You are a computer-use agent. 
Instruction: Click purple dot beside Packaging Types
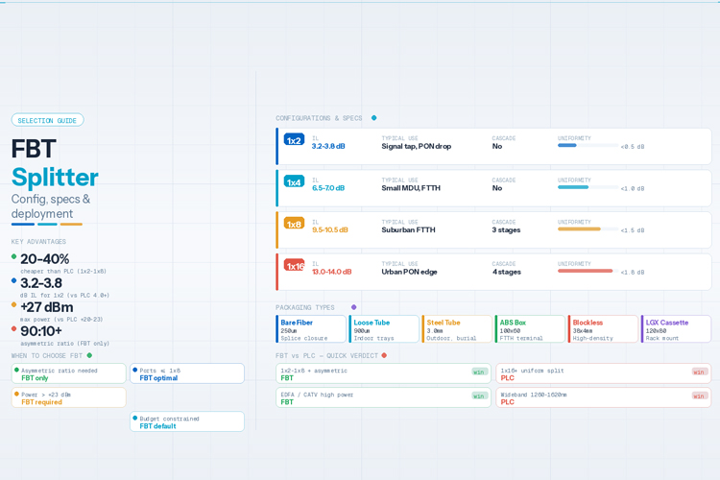[x=353, y=307]
